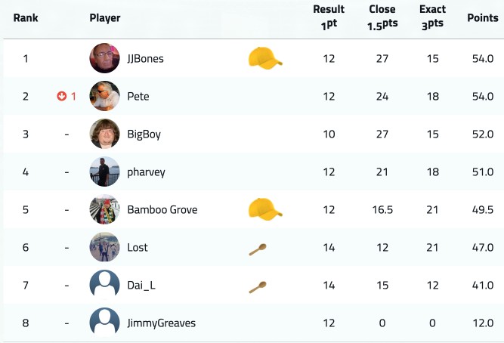Open the Lost player name link

pos(138,247)
